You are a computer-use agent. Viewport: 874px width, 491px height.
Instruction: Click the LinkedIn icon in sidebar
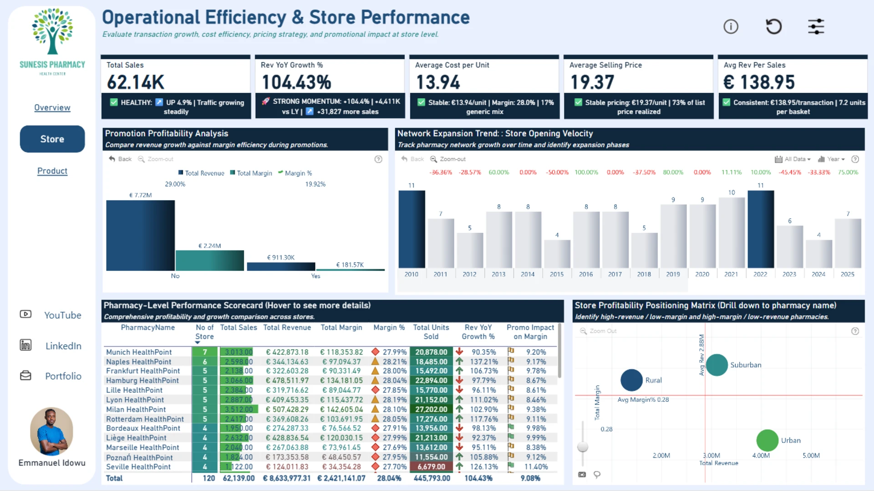click(25, 345)
